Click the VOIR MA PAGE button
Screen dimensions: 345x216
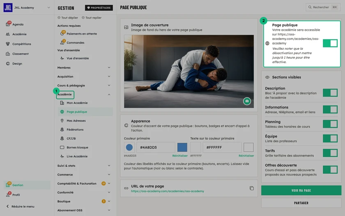[x=301, y=190]
